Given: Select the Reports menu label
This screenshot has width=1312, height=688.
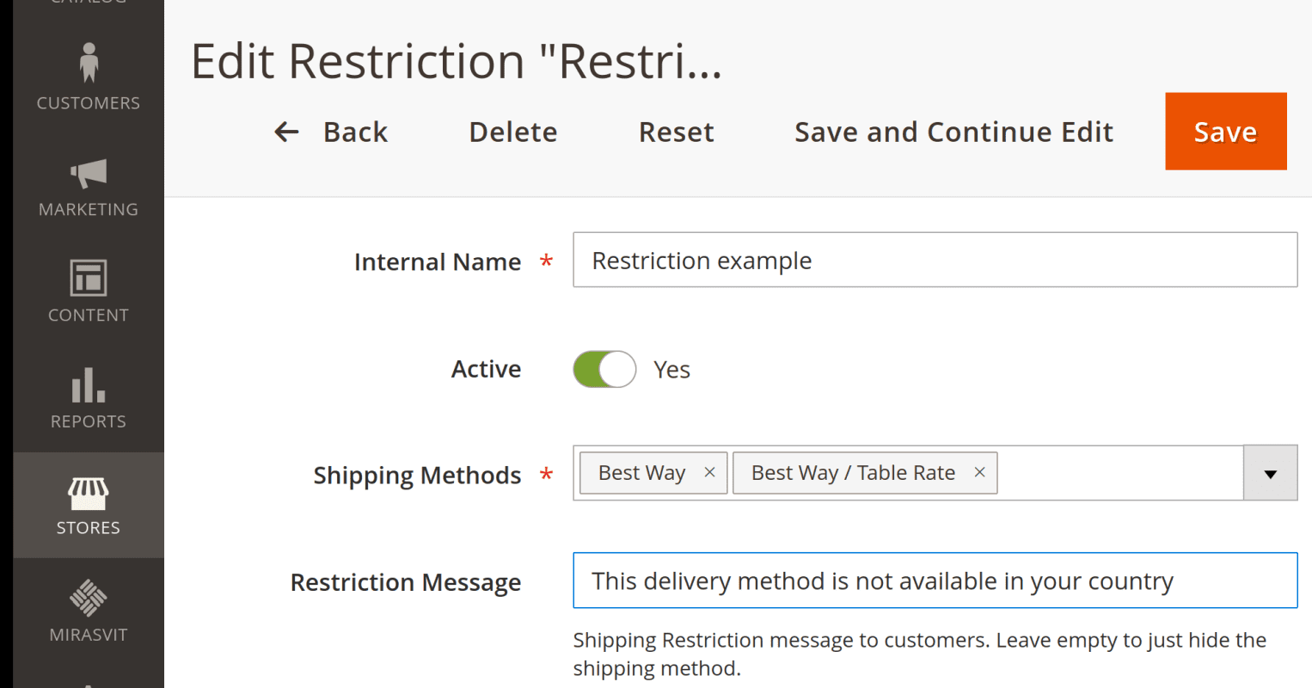Looking at the screenshot, I should pyautogui.click(x=89, y=421).
